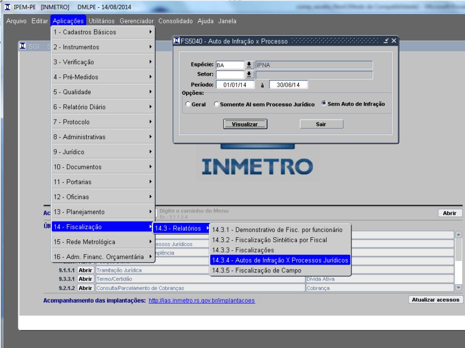This screenshot has height=348, width=465.
Task: Click the Visualizar button
Action: 245,124
